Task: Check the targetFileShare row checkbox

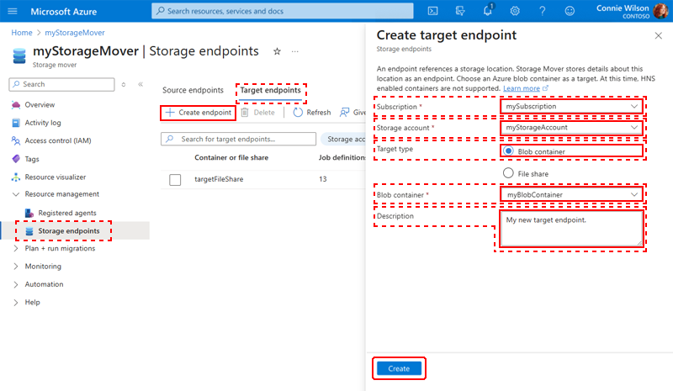Action: pyautogui.click(x=175, y=179)
